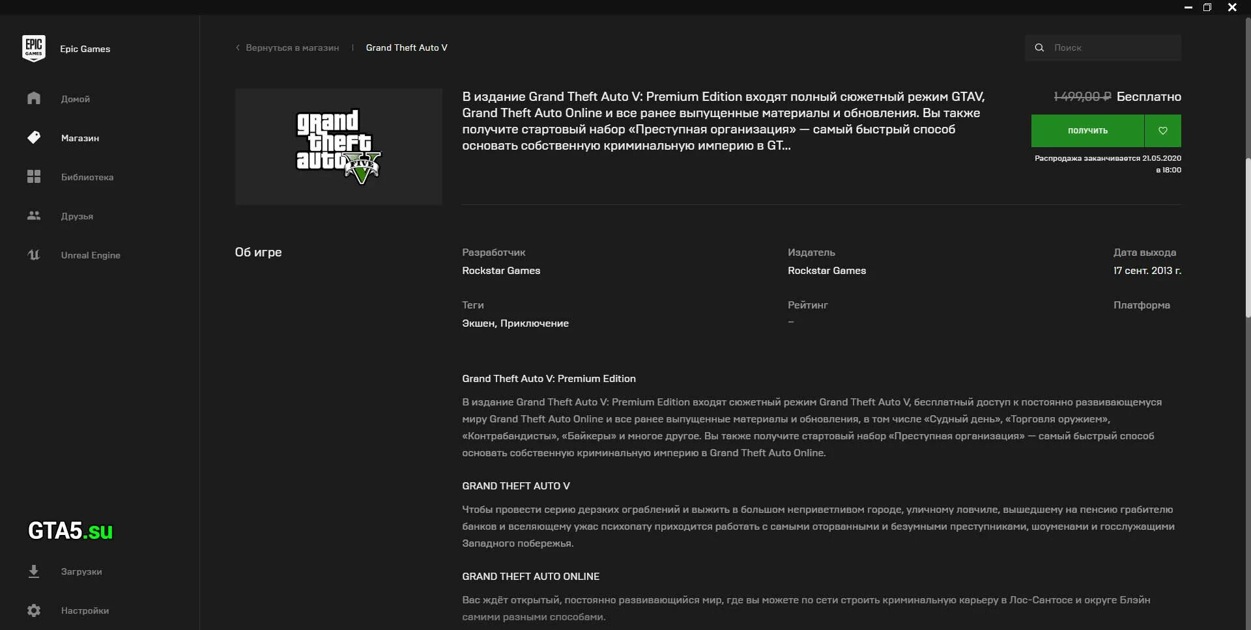The image size is (1251, 630).
Task: Click the Платформа label
Action: pos(1142,305)
